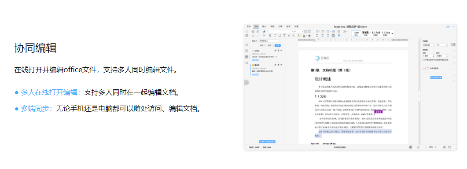Click the Decrement font size icon
467x169 pixels.
pyautogui.click(x=309, y=32)
